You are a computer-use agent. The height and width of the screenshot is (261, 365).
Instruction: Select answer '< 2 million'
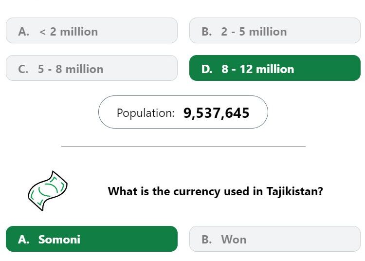click(91, 31)
